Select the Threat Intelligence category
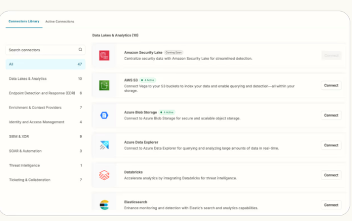The width and height of the screenshot is (352, 221). pos(45,165)
